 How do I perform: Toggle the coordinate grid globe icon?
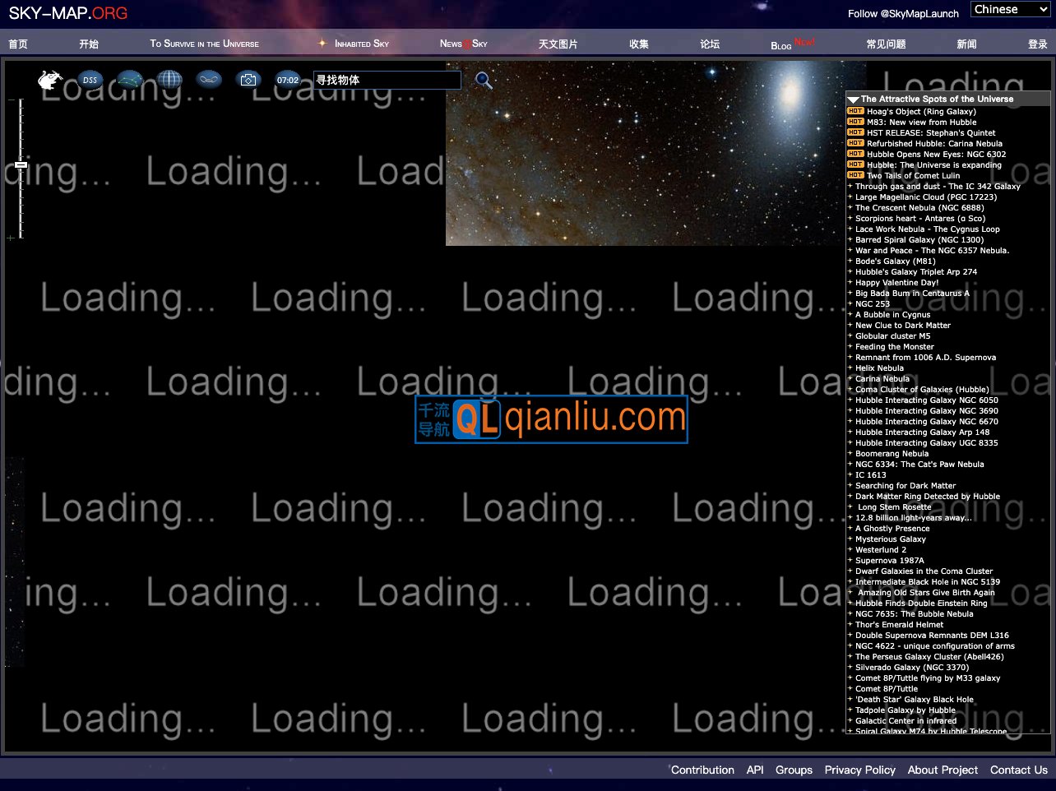tap(169, 80)
